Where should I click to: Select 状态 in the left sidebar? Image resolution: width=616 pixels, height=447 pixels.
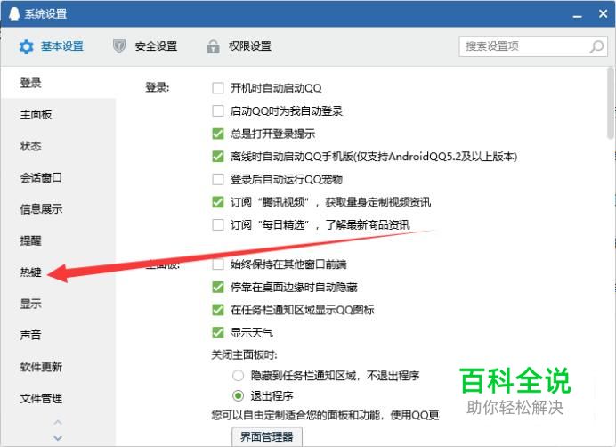[58, 146]
